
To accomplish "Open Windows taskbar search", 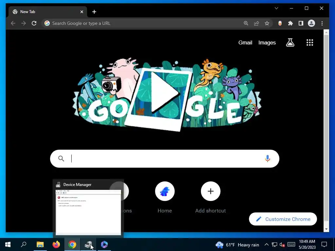I will tap(24, 244).
